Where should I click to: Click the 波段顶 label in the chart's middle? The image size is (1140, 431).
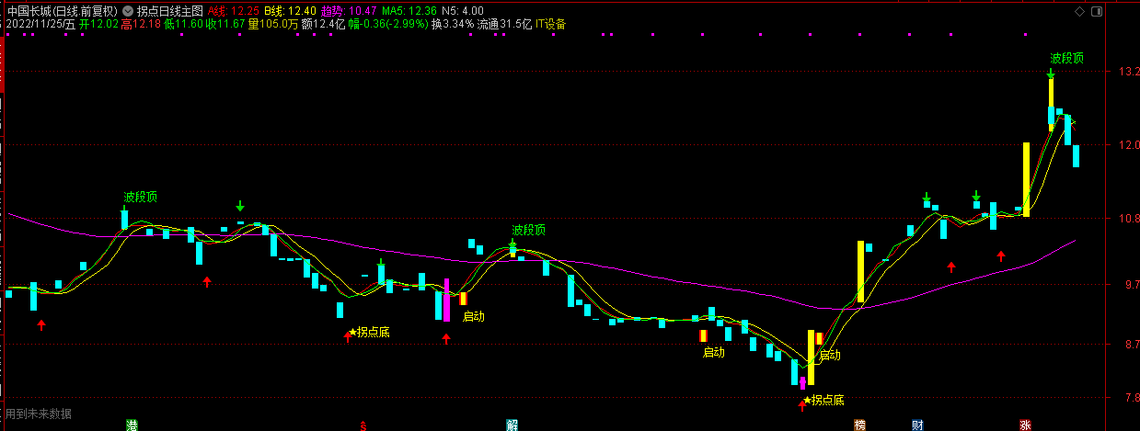pos(529,230)
